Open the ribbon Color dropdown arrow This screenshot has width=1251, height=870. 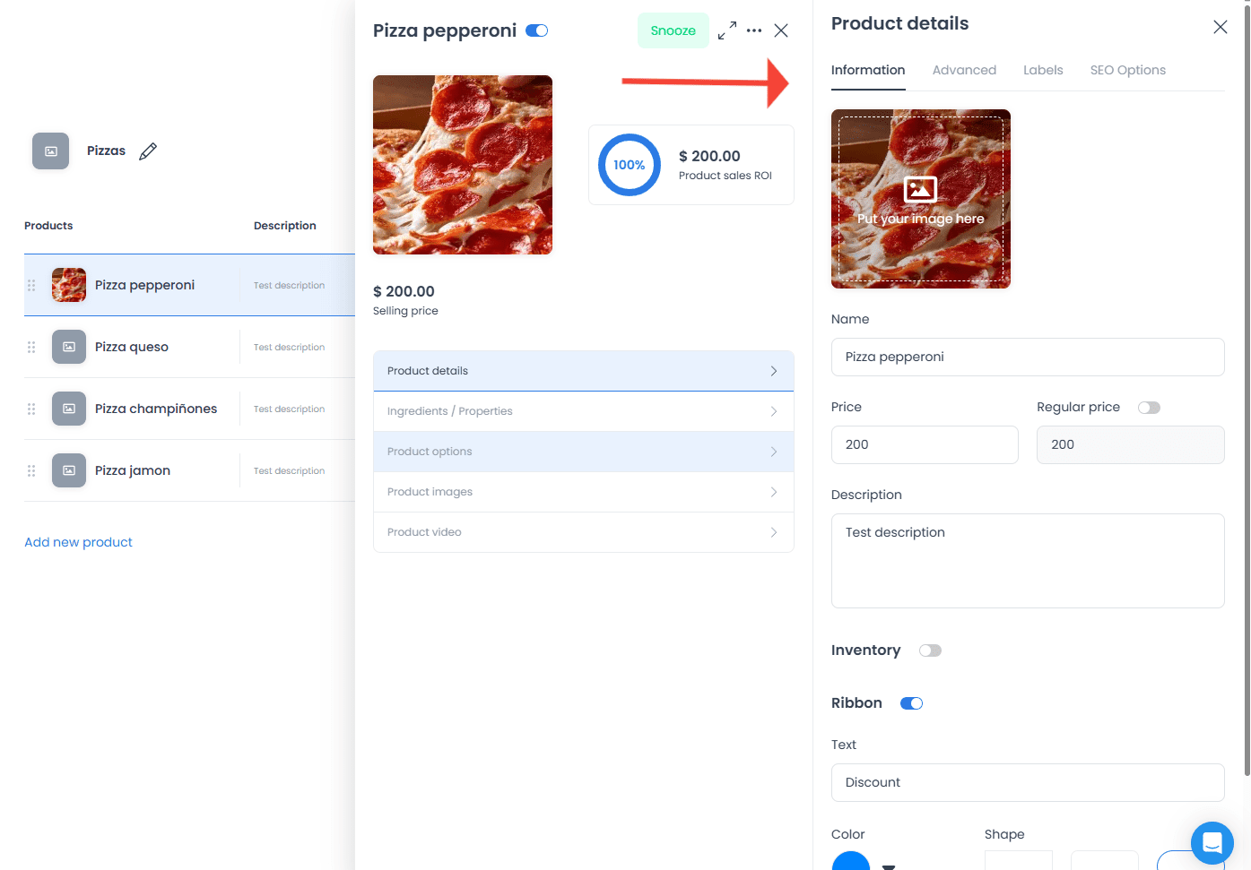click(889, 866)
